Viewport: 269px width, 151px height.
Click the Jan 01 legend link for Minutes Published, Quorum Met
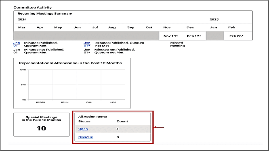tap(17, 44)
